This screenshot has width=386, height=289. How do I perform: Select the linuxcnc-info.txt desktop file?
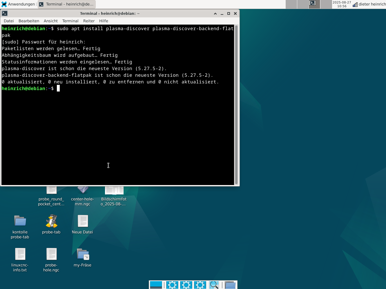20,260
